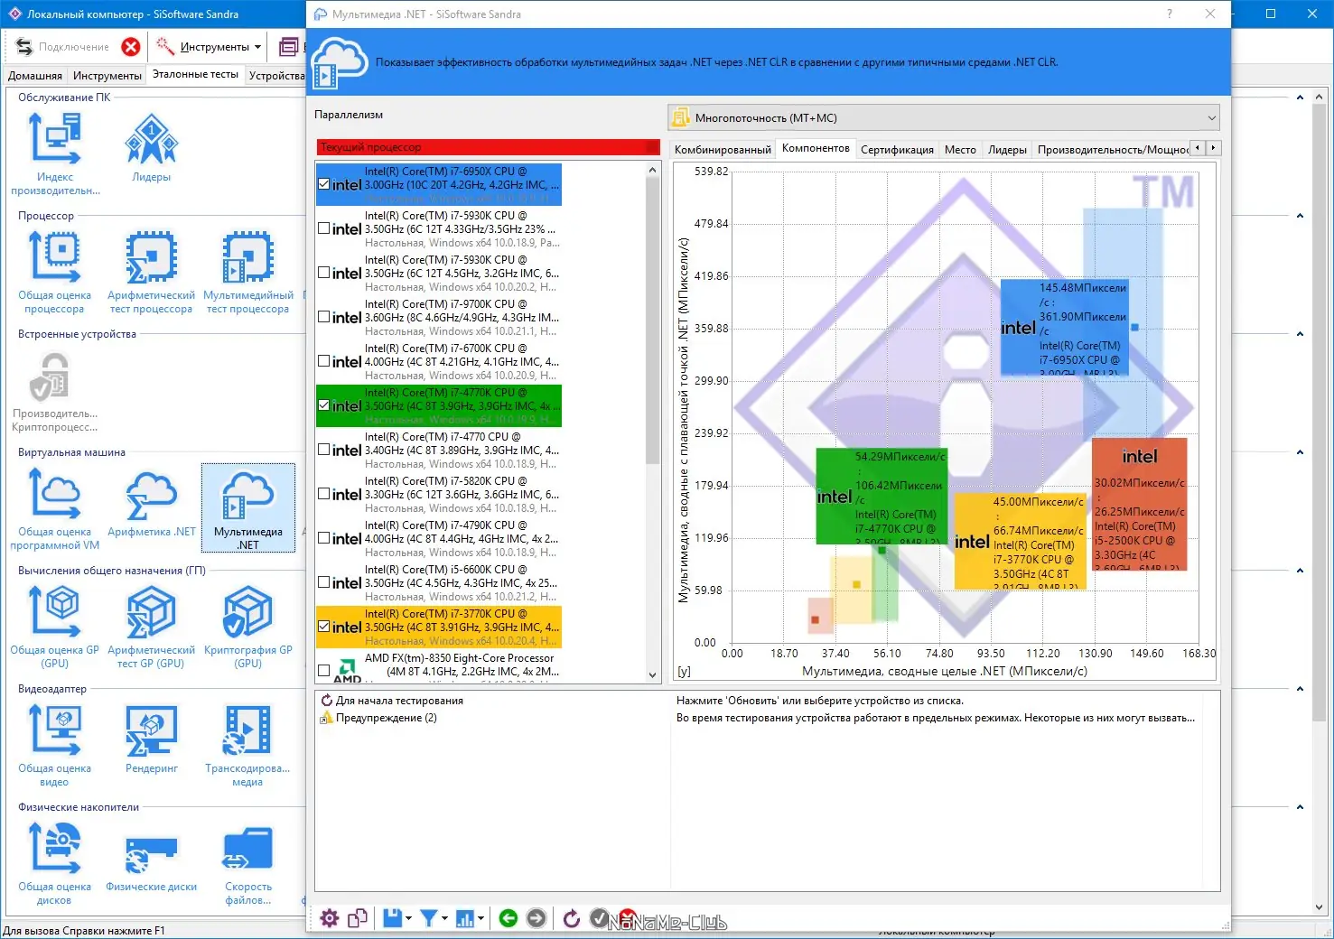Open Общая оценка GP (GPU)
The image size is (1334, 939).
[x=55, y=627]
